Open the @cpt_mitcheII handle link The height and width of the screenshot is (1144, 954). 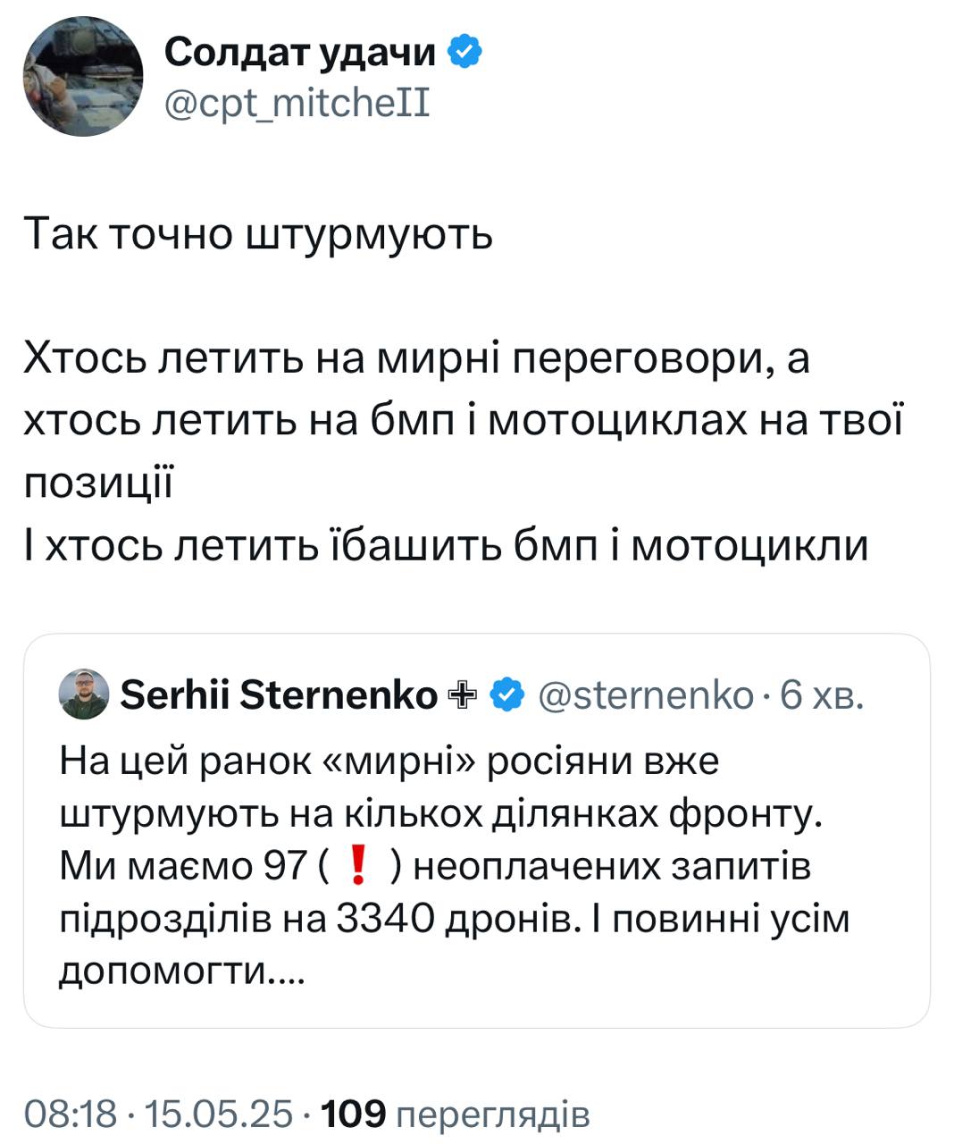click(x=297, y=105)
